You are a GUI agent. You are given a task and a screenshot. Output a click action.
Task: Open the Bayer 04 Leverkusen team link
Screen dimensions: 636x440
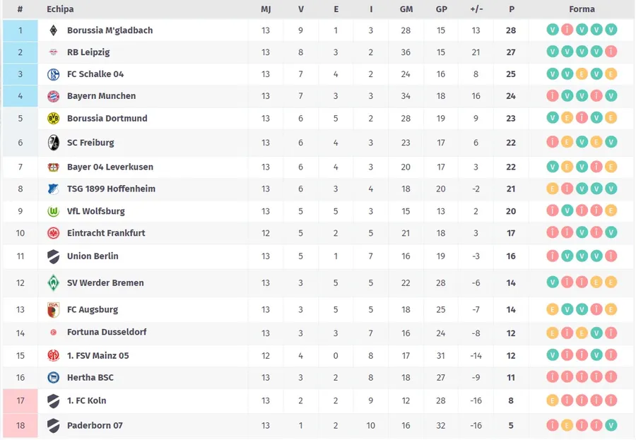pos(110,167)
